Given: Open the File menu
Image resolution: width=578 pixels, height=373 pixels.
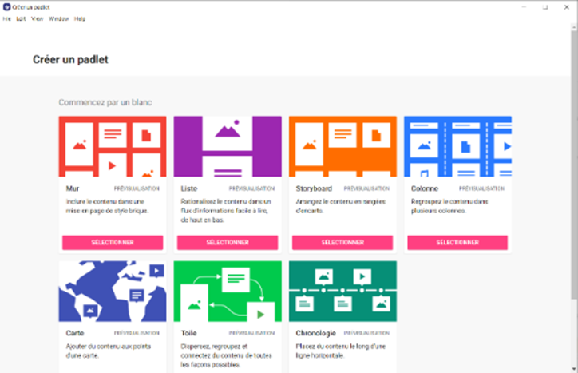Looking at the screenshot, I should click(6, 18).
